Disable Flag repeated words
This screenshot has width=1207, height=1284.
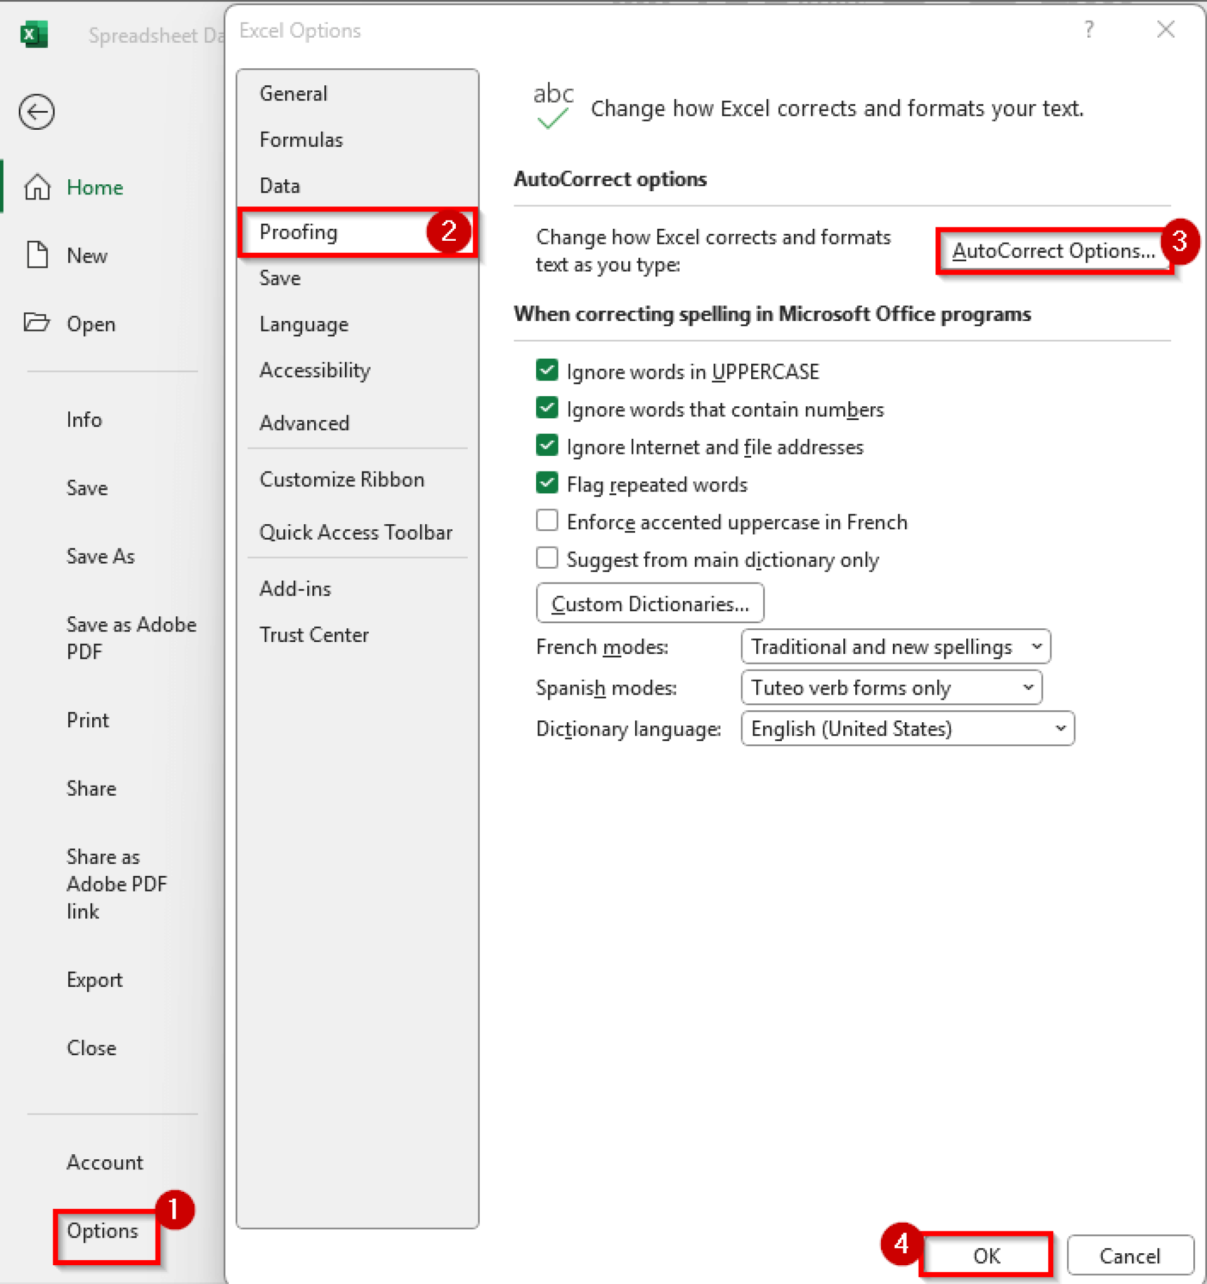546,483
